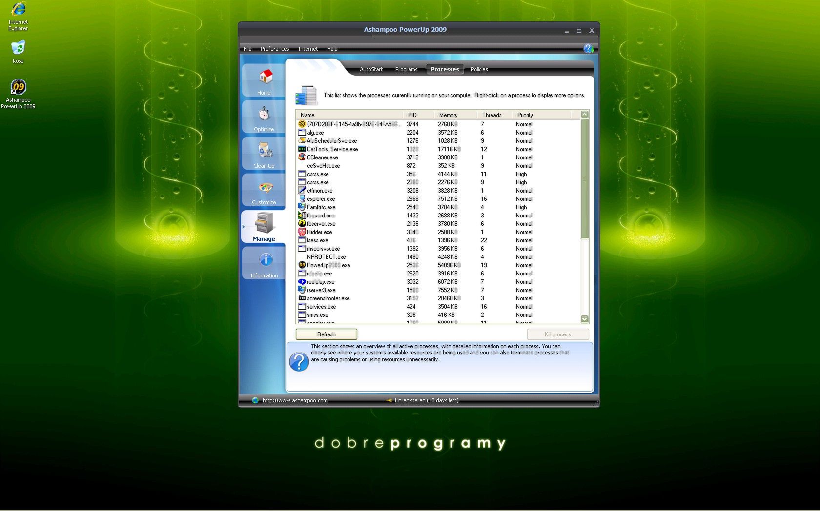Click the 54096 KB memory value
Screen dimensions: 820x511
(x=449, y=265)
